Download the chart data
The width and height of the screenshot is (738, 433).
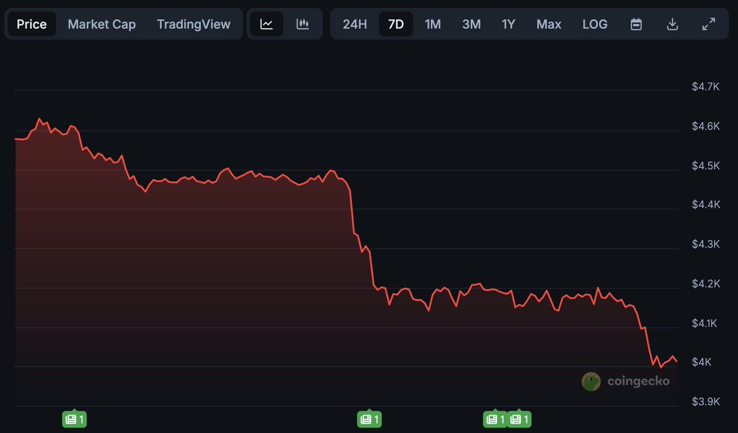coord(673,24)
